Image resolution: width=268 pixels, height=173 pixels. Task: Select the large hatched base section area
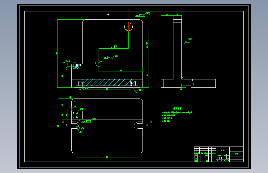pos(107,82)
